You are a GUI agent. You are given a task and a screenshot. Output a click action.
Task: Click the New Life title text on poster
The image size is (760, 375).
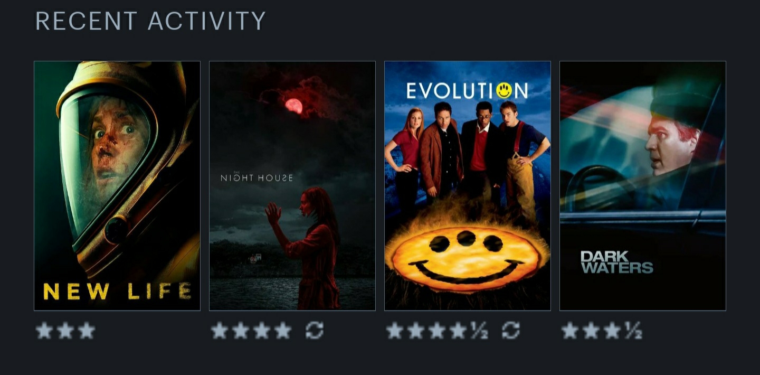117,291
